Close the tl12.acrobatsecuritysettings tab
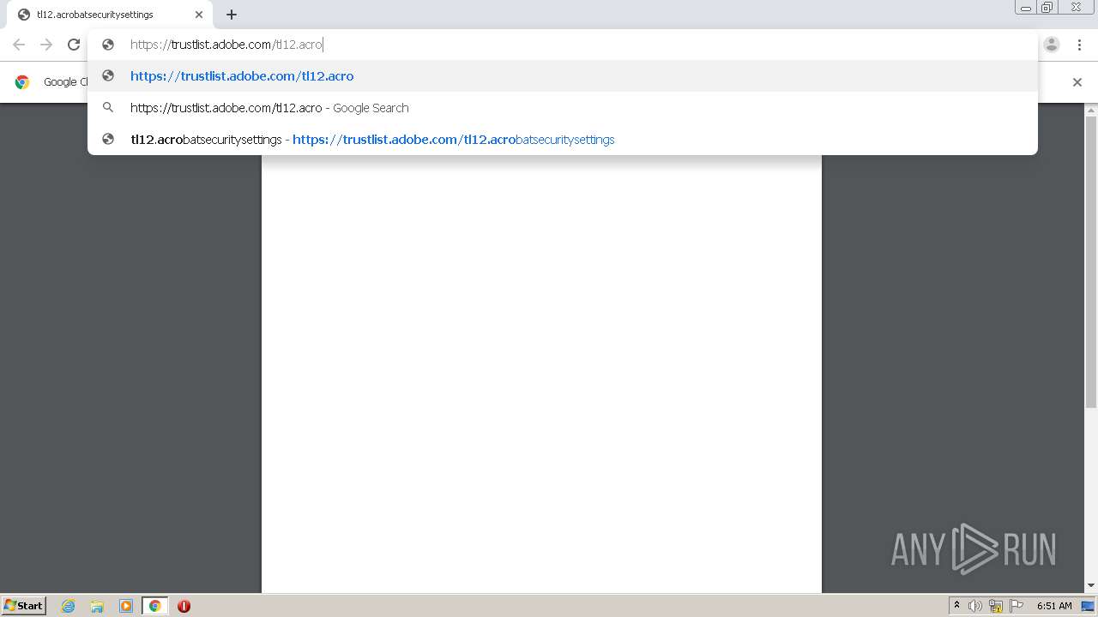This screenshot has width=1098, height=617. click(x=199, y=15)
